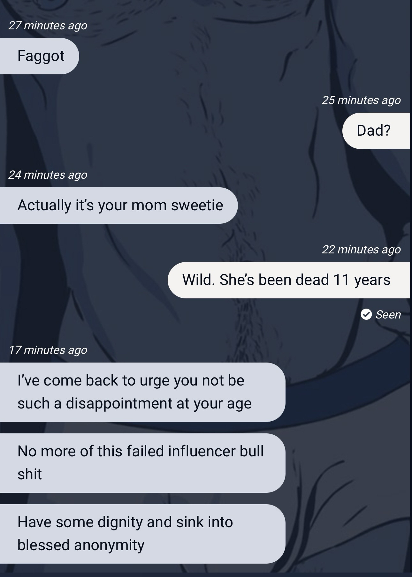This screenshot has height=577, width=412.
Task: Tap the '22 minutes ago' timestamp
Action: (x=361, y=250)
